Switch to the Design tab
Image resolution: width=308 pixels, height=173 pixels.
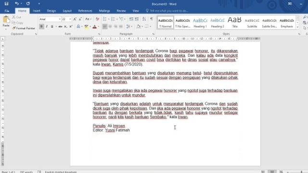51,11
